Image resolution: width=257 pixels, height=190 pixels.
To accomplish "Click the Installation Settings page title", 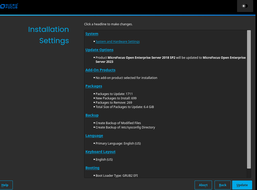I will (49, 35).
